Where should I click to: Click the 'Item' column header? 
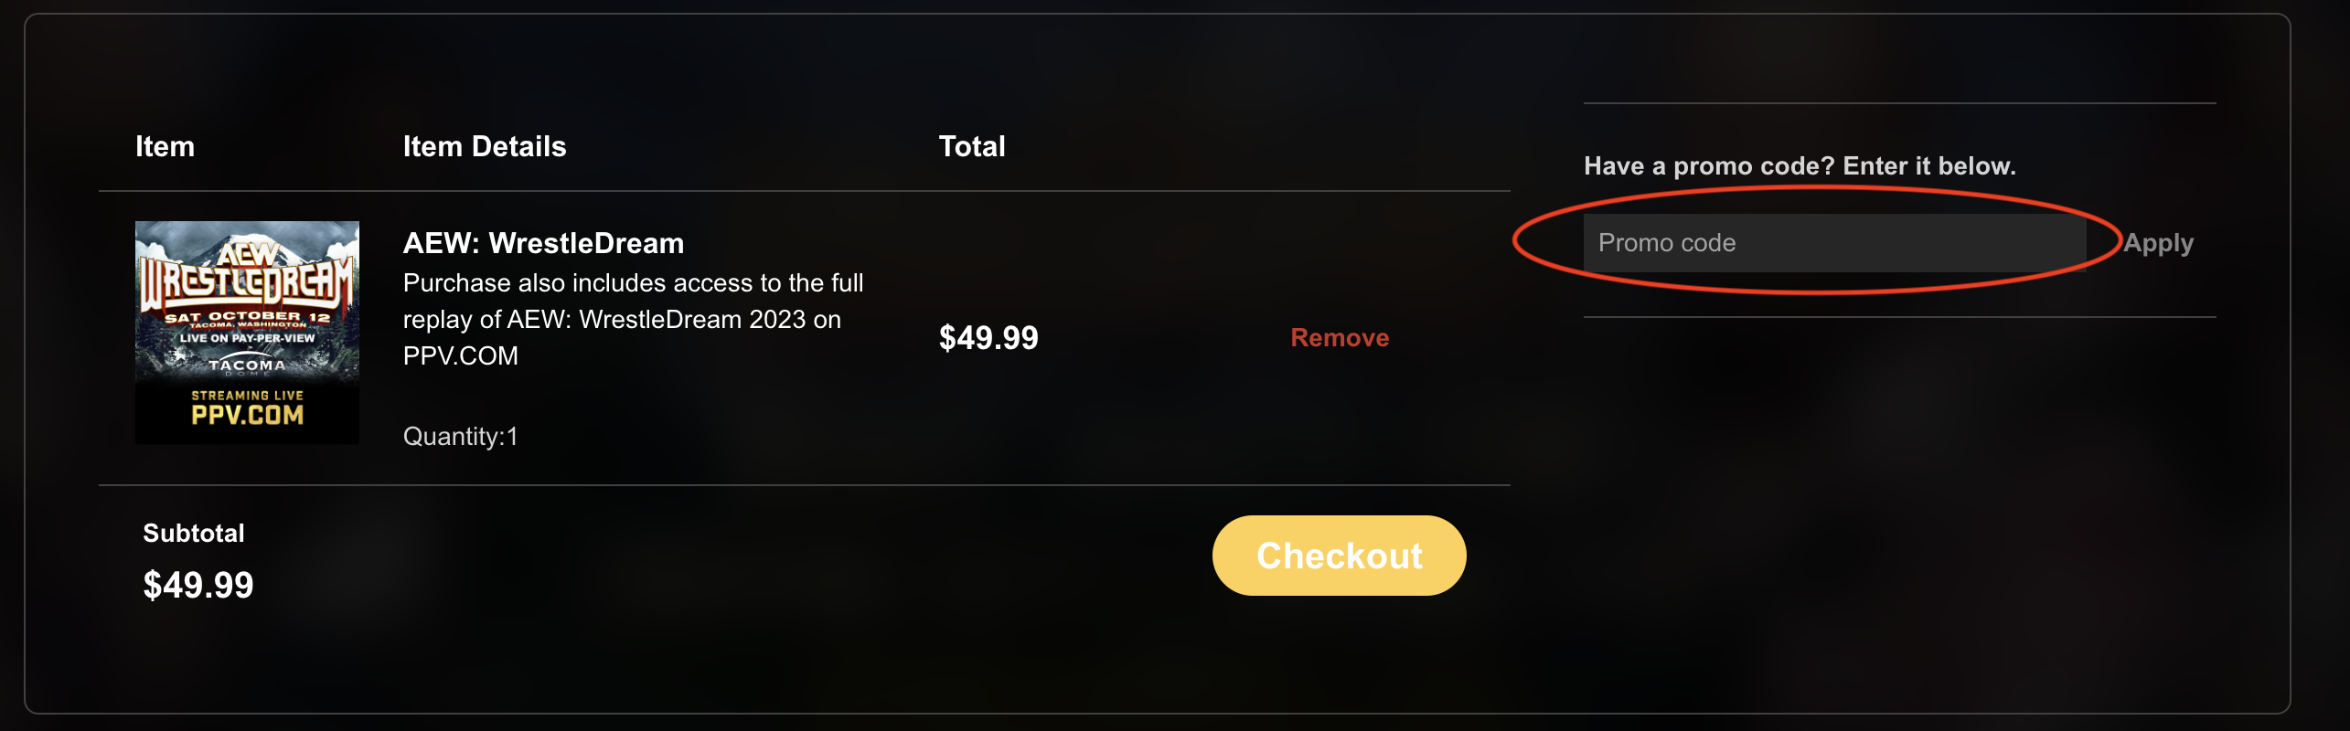[x=165, y=146]
